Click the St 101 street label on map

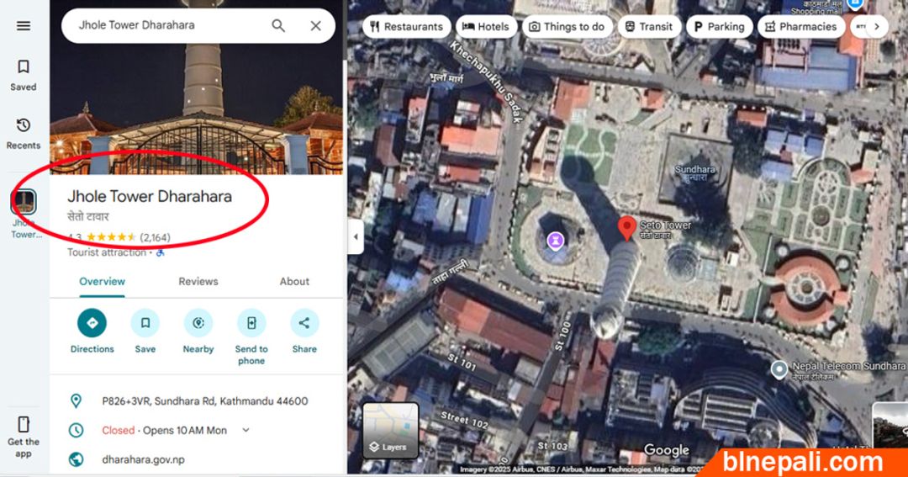(x=461, y=363)
